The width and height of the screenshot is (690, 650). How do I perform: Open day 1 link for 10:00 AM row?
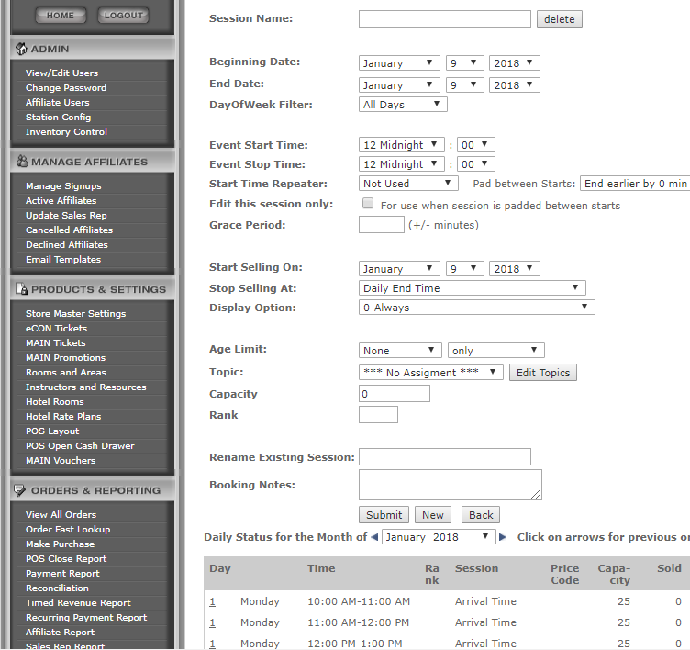point(213,601)
